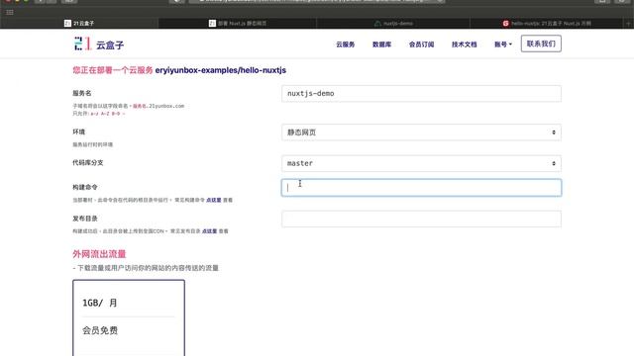This screenshot has height=356, width=634.
Task: Switch to the 21云盒子 browser tab
Action: point(79,24)
